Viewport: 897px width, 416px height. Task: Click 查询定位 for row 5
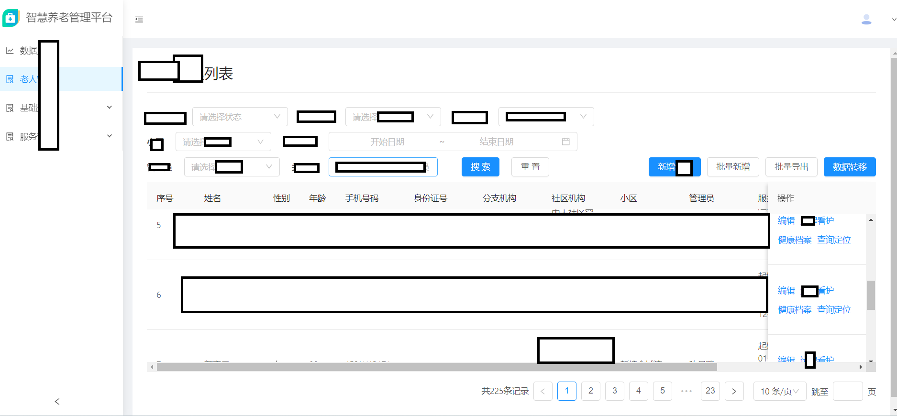[834, 240]
